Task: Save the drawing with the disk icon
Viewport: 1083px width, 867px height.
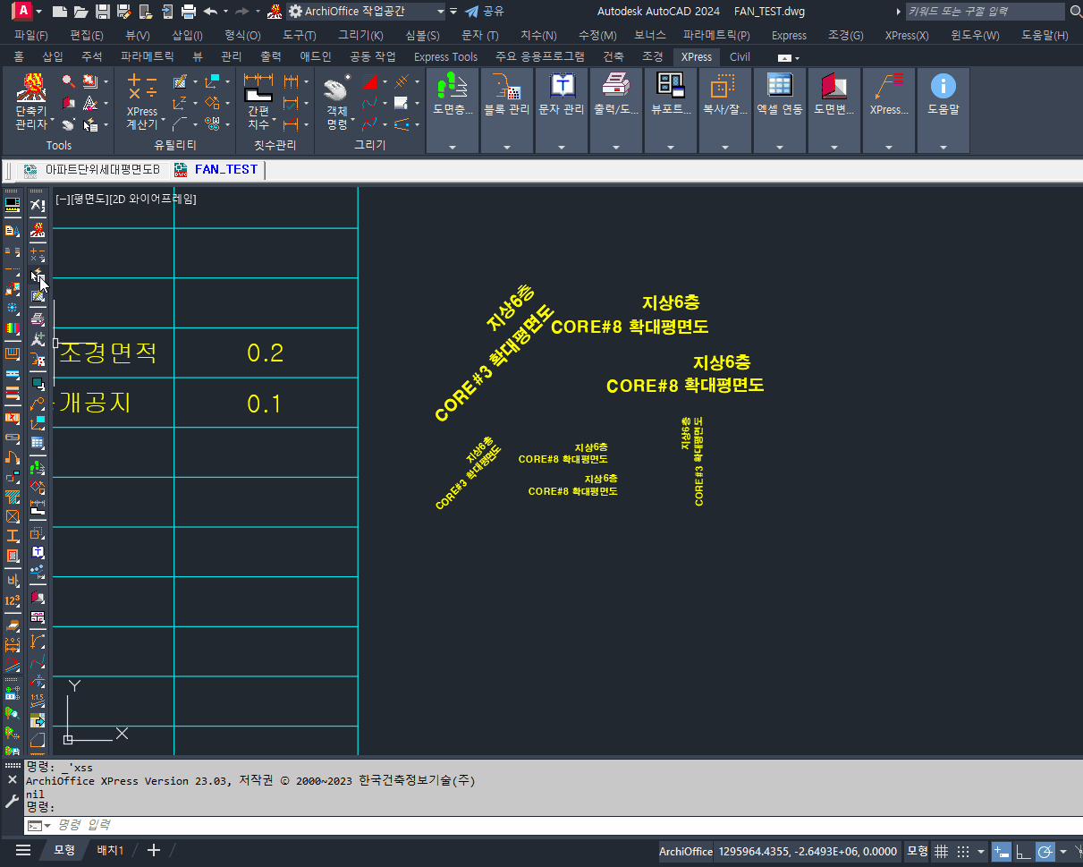Action: point(102,12)
